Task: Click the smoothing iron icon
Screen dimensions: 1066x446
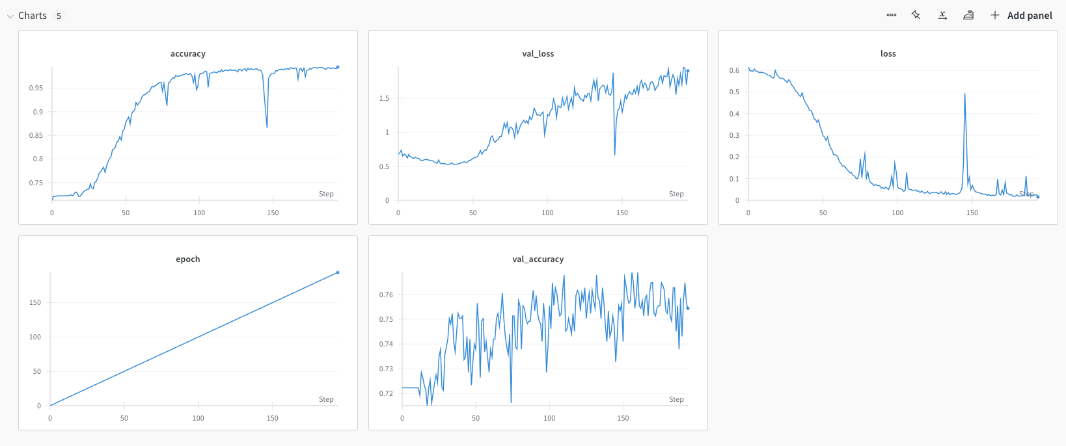Action: tap(968, 15)
